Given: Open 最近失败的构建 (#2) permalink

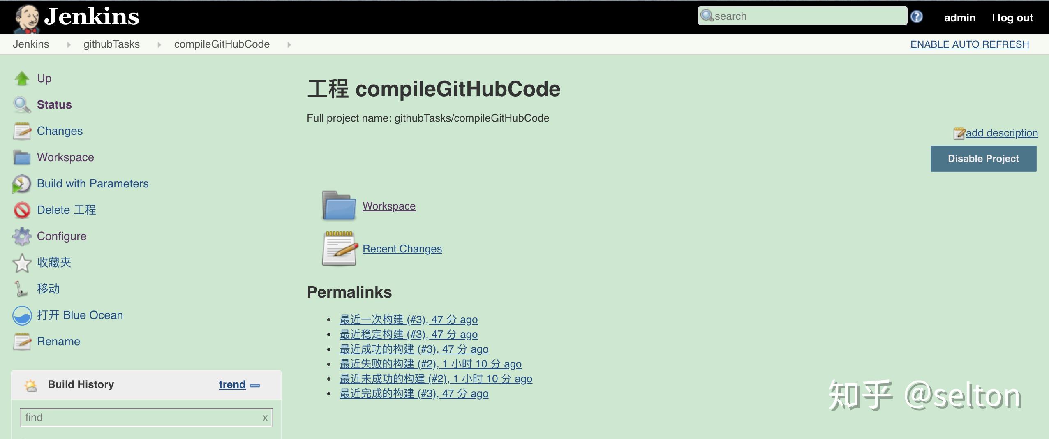Looking at the screenshot, I should [x=430, y=364].
